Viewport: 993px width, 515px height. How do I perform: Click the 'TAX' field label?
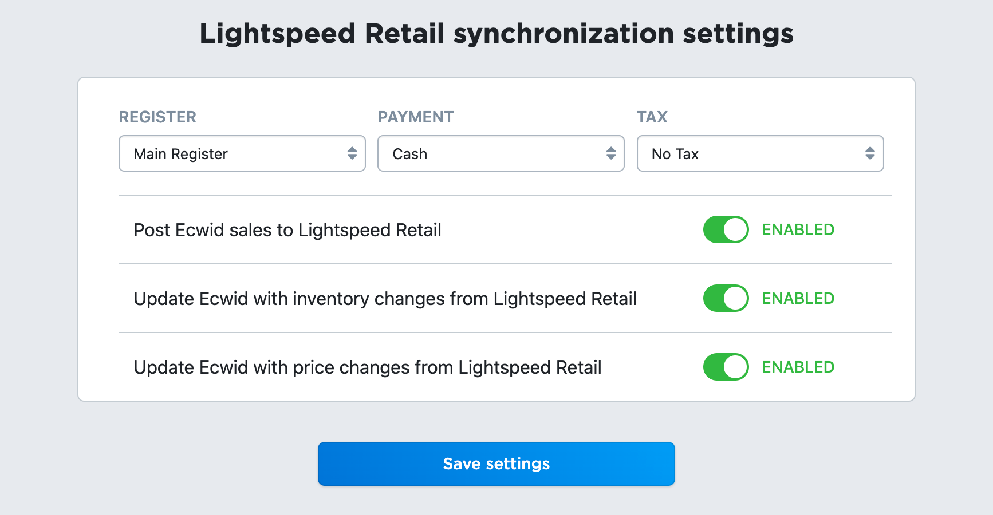pyautogui.click(x=652, y=117)
